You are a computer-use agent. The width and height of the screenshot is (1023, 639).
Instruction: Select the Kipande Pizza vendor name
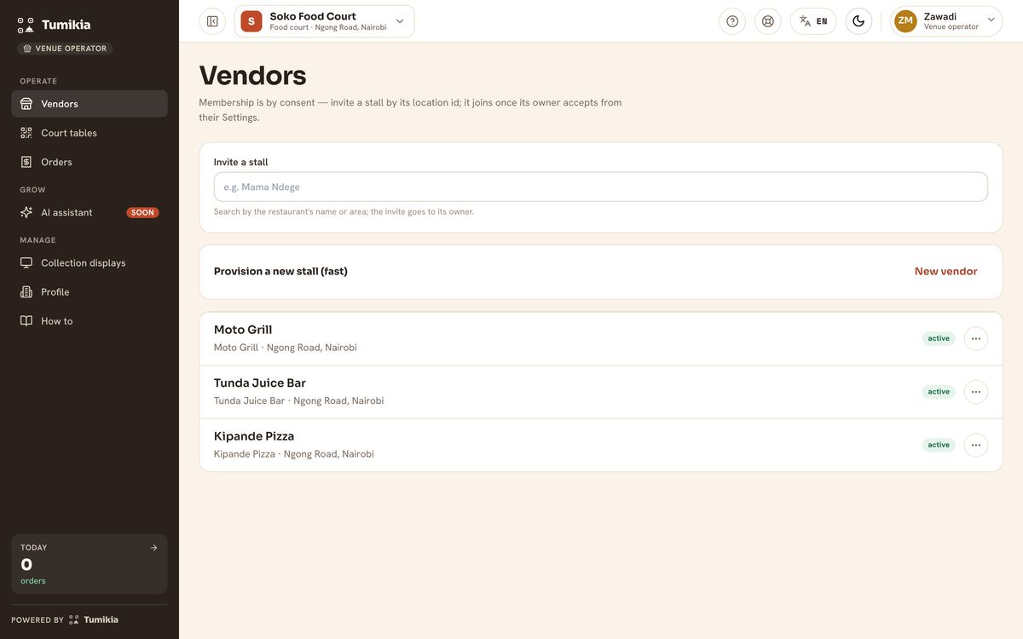[x=254, y=436]
